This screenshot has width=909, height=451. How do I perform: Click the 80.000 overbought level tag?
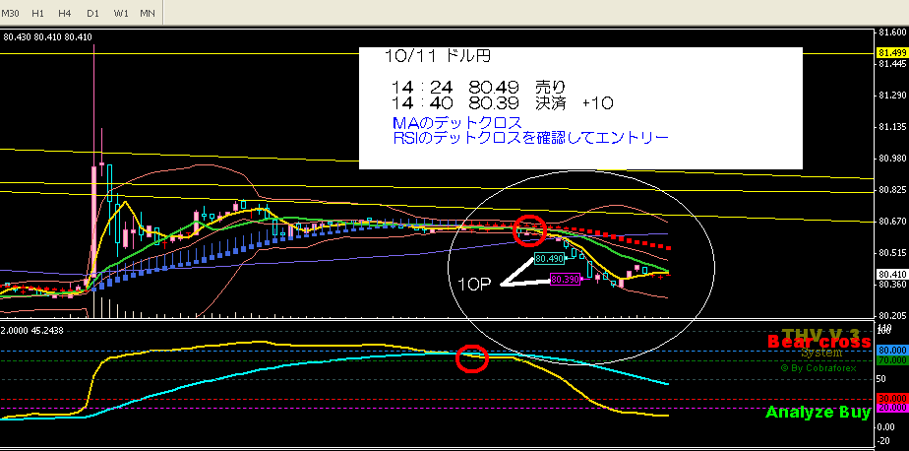point(893,351)
